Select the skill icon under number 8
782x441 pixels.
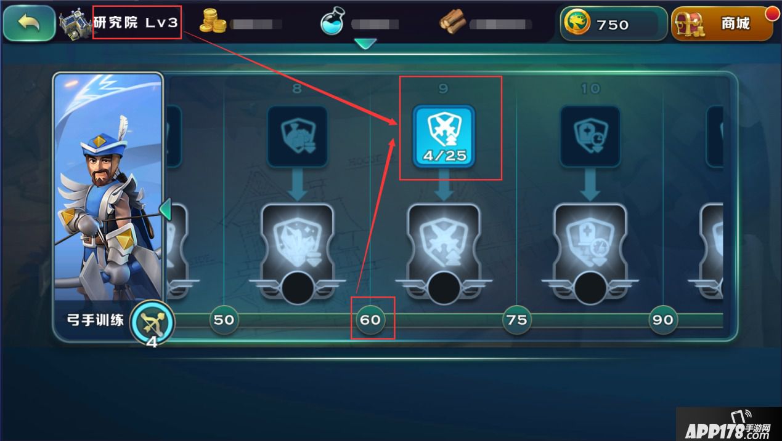click(297, 136)
